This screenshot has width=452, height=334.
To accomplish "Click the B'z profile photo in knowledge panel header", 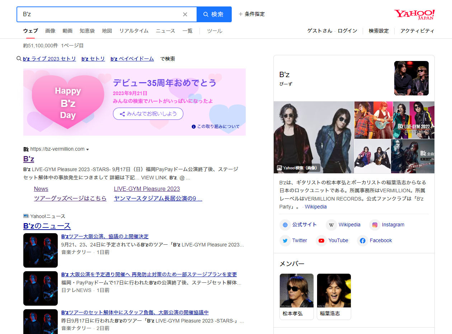I will coord(411,78).
